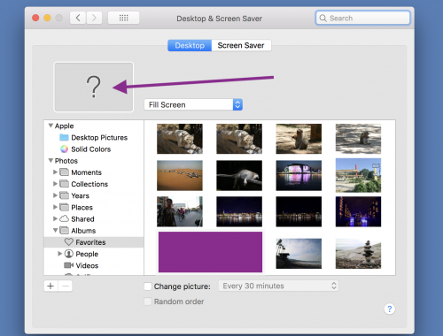The image size is (443, 336).
Task: Click the Videos camera icon
Action: pos(69,265)
